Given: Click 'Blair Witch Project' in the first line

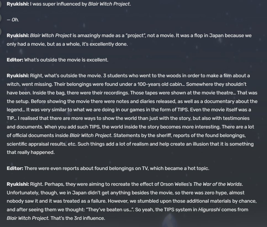Looking at the screenshot, I should 109,4.
